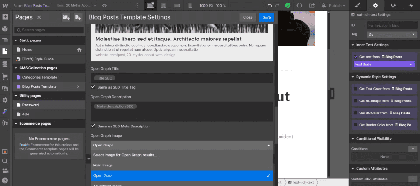The width and height of the screenshot is (420, 186).
Task: Open the Assets panel
Action: 5,89
